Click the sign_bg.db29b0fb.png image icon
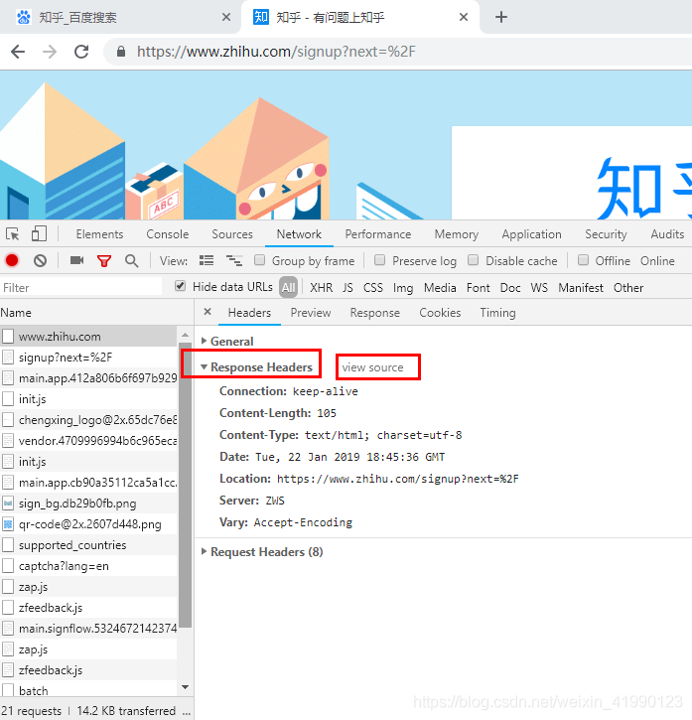The image size is (692, 720). pyautogui.click(x=8, y=504)
